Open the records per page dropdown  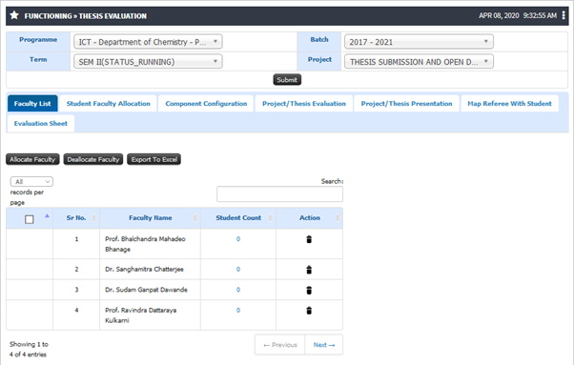coord(31,181)
